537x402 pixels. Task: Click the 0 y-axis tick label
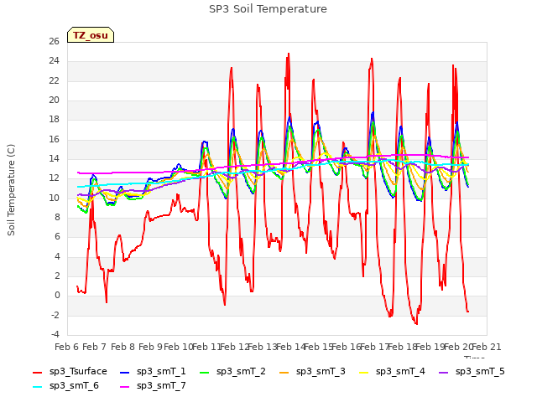coord(57,296)
